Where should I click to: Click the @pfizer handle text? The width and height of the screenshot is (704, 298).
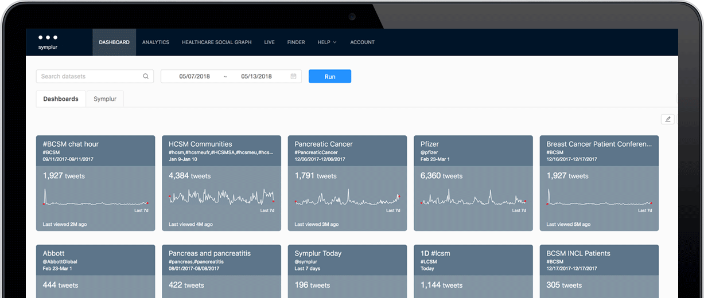(430, 153)
